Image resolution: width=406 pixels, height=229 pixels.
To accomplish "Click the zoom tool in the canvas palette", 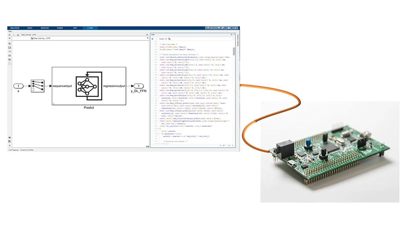I will tap(10, 43).
